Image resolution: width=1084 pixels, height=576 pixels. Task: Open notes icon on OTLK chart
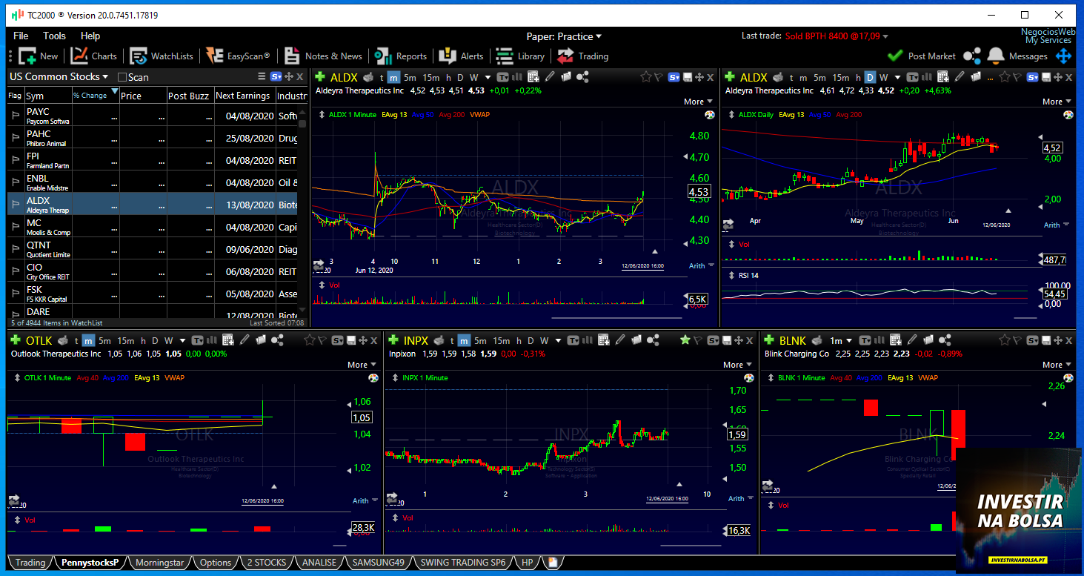(x=261, y=340)
